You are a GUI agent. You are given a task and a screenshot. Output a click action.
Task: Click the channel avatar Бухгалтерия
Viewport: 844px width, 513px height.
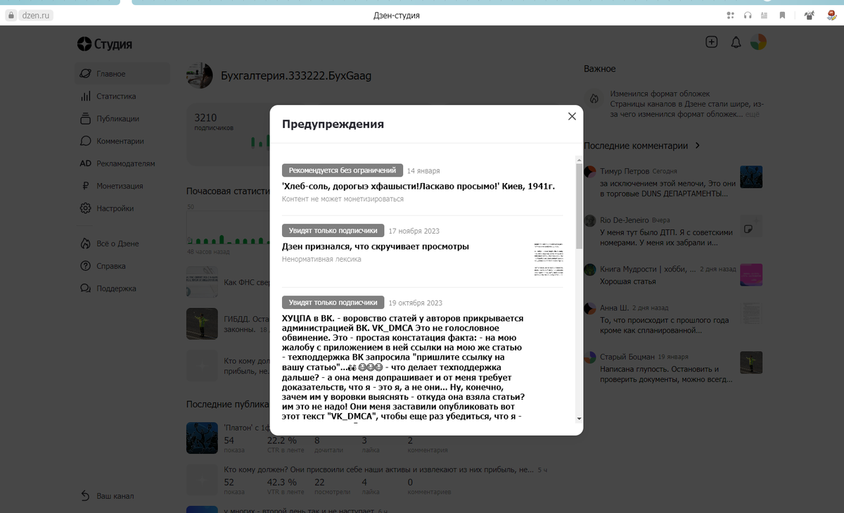[x=200, y=75]
